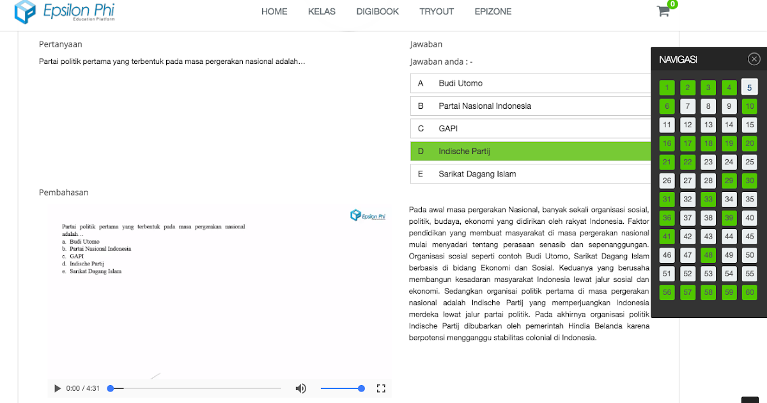
Task: Close the Navigasi panel
Action: pyautogui.click(x=754, y=59)
